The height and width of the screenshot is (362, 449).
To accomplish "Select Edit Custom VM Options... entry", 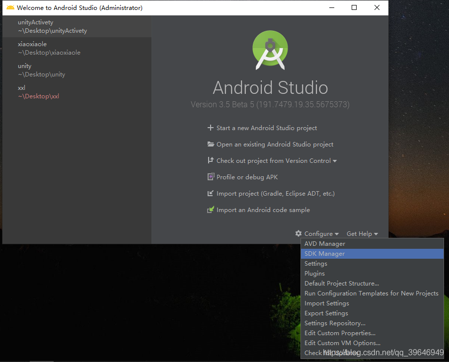I will coord(372,343).
